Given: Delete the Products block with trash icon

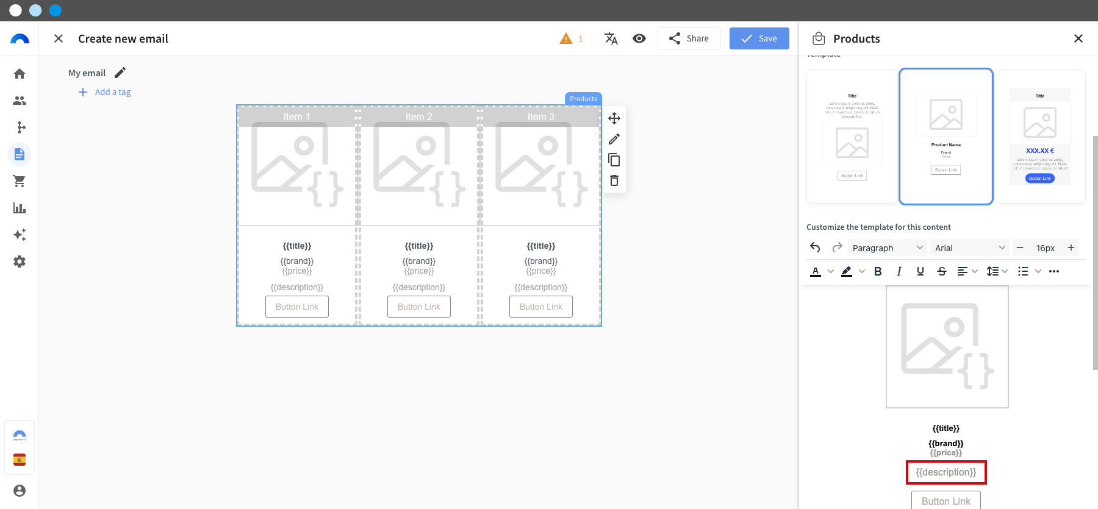Looking at the screenshot, I should 614,180.
